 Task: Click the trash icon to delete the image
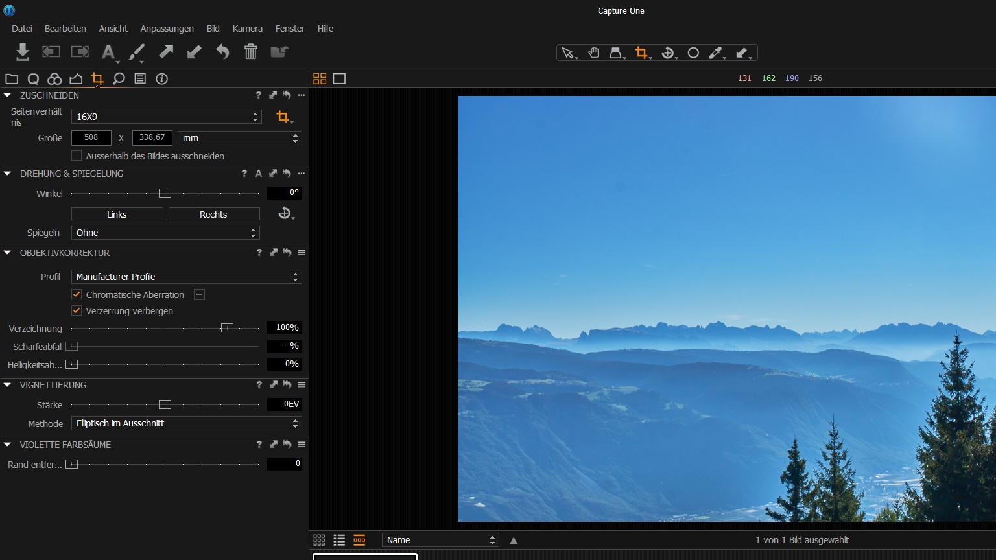click(x=251, y=52)
